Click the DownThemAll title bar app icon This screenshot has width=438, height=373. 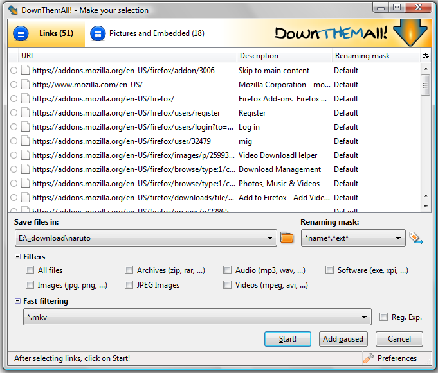tap(13, 10)
